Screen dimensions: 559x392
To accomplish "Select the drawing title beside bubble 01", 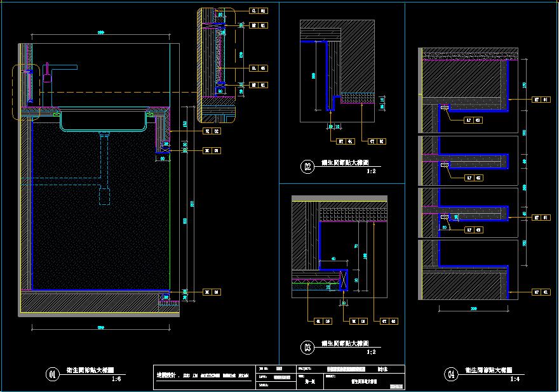I will click(90, 370).
